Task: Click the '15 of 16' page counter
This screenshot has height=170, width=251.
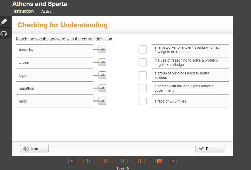Action: click(x=123, y=168)
